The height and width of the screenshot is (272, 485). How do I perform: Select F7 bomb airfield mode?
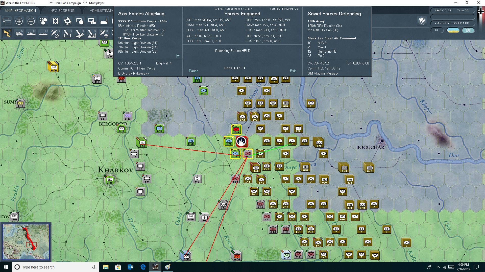coord(80,33)
